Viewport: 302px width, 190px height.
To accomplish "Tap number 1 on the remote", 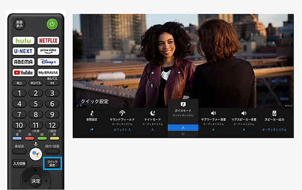I will (x=19, y=93).
